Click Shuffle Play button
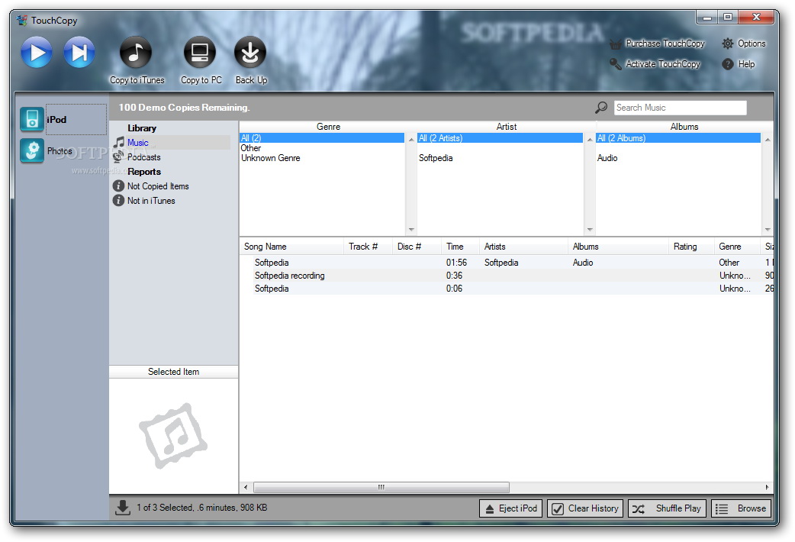The image size is (795, 542). 668,508
